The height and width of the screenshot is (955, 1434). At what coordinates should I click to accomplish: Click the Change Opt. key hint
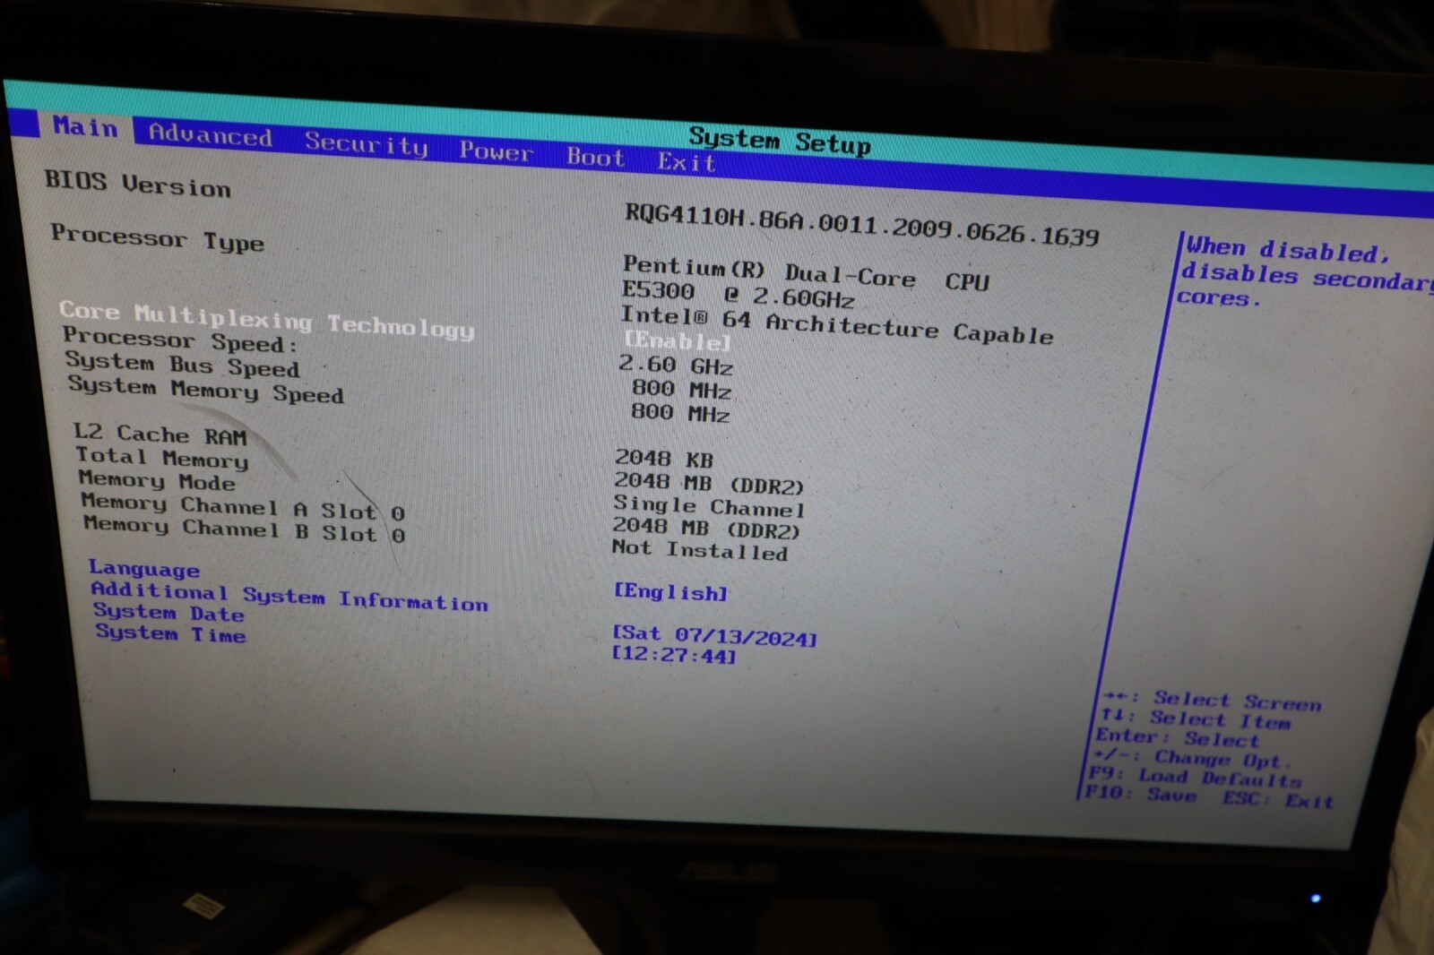point(1192,759)
